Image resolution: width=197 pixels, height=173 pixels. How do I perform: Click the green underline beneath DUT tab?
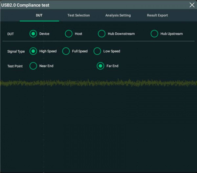[x=39, y=21]
